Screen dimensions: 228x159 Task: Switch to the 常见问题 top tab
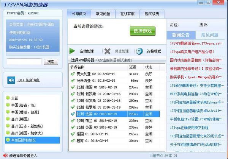(103, 14)
